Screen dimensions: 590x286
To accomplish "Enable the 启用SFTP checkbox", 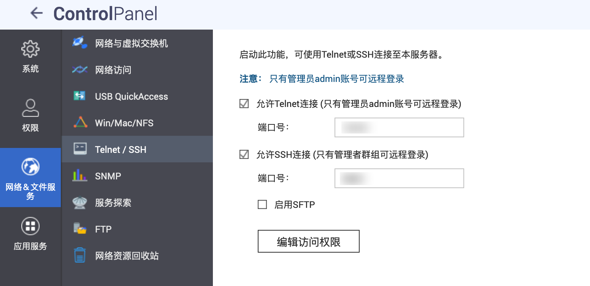I will click(262, 205).
